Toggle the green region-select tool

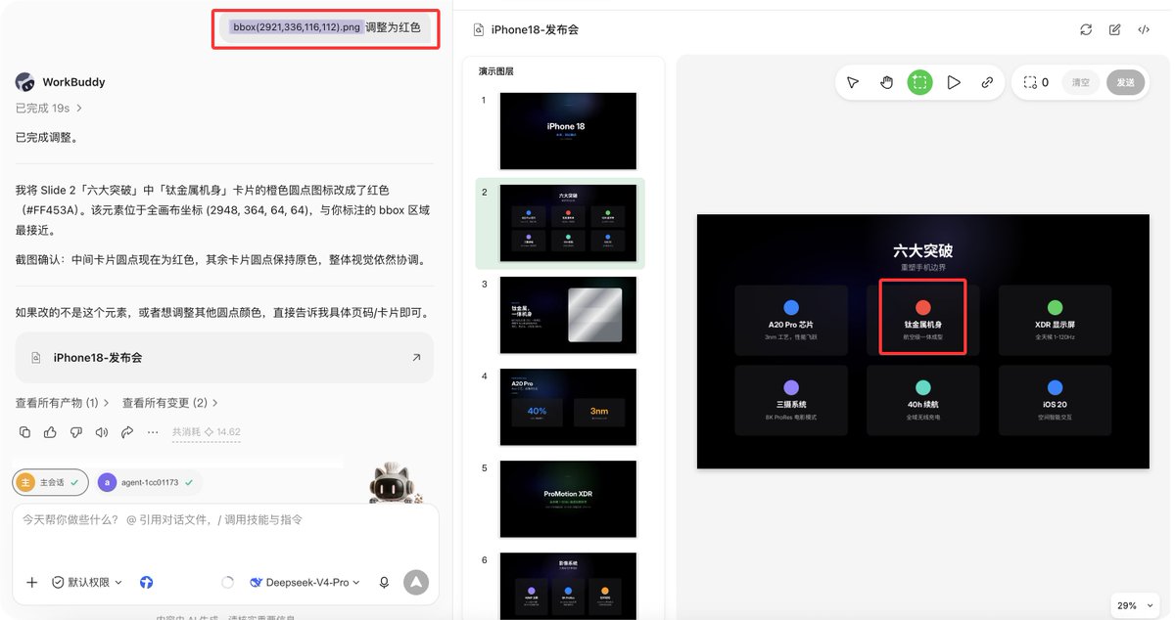919,83
